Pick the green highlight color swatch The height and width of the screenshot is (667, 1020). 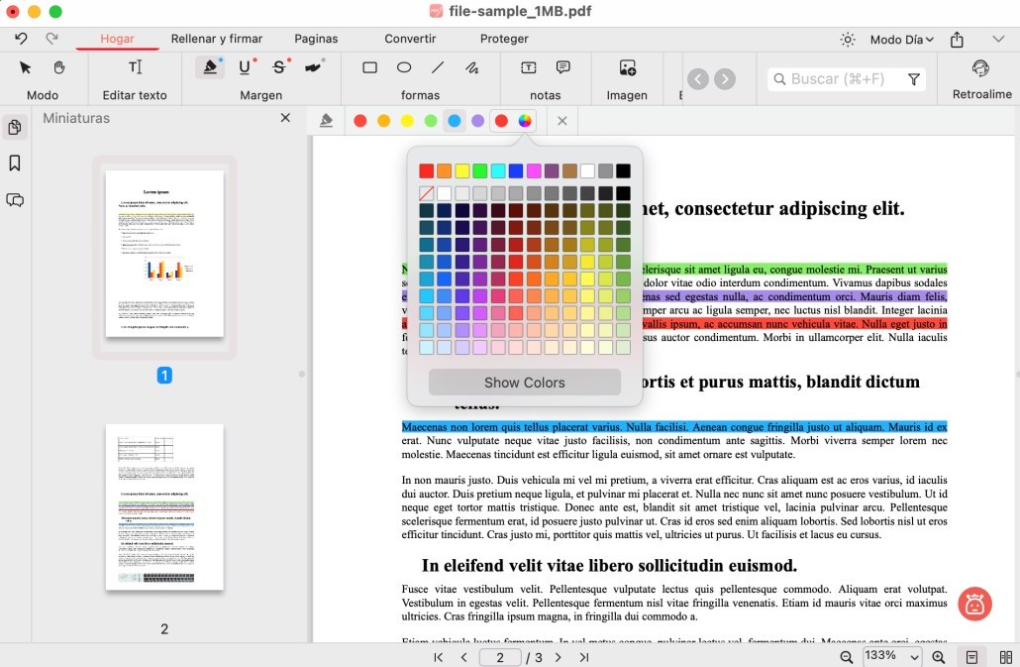[430, 120]
